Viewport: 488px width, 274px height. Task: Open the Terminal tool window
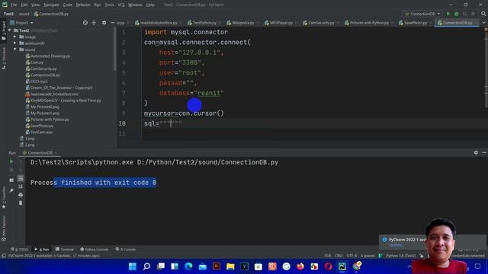[x=64, y=249]
